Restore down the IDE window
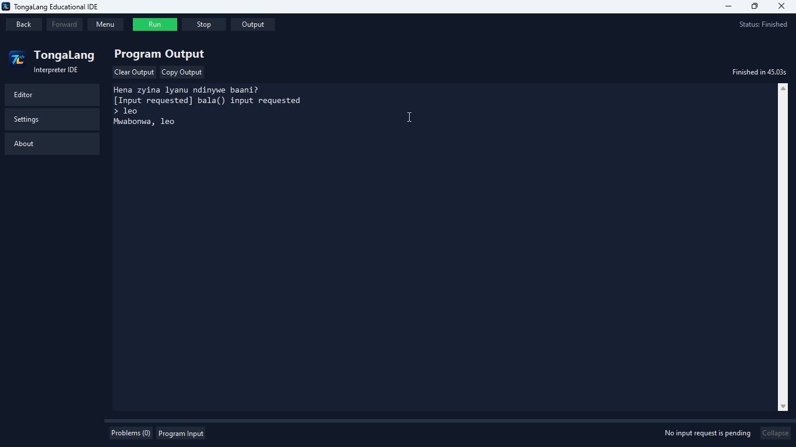796x447 pixels. (x=755, y=6)
